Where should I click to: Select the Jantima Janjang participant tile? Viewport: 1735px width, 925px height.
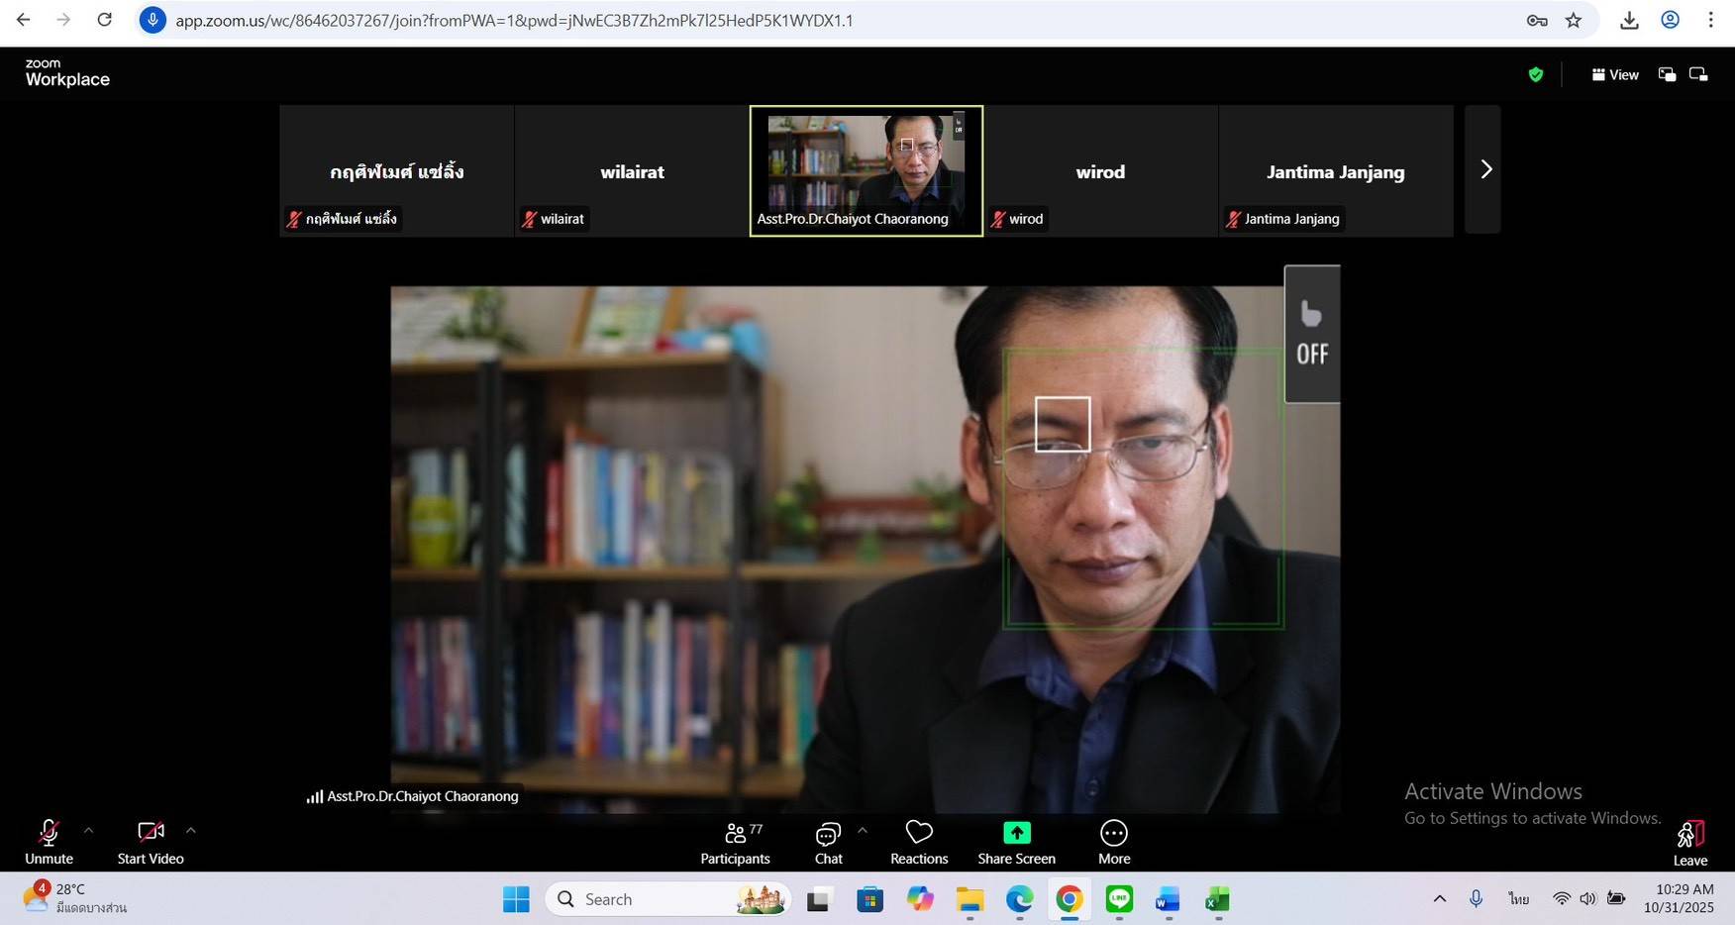pos(1335,170)
